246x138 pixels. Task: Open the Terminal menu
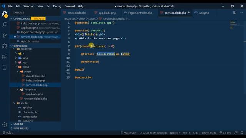[x=70, y=6]
